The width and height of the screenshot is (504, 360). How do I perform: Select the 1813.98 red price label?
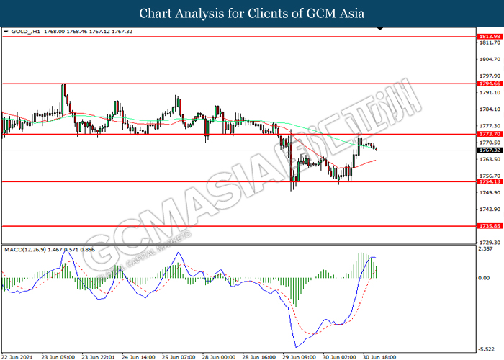489,36
